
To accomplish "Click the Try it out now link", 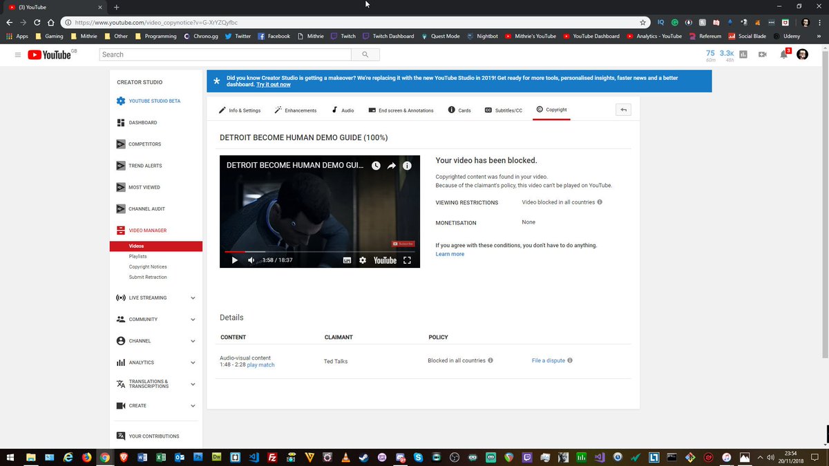I will tap(274, 84).
